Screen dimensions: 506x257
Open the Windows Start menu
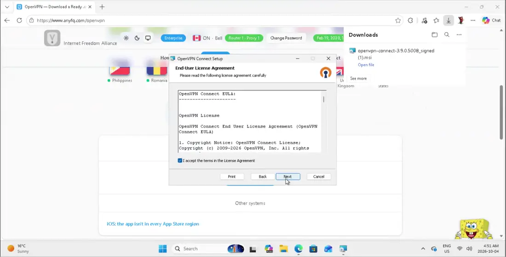(x=163, y=249)
